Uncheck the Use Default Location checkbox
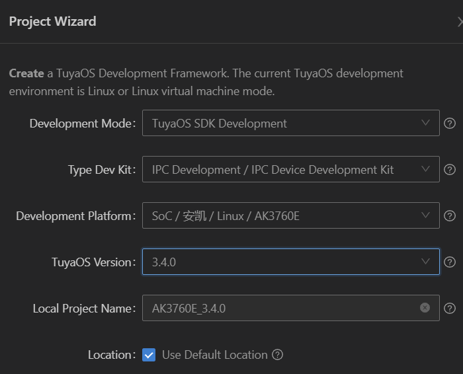The image size is (463, 374). 149,355
